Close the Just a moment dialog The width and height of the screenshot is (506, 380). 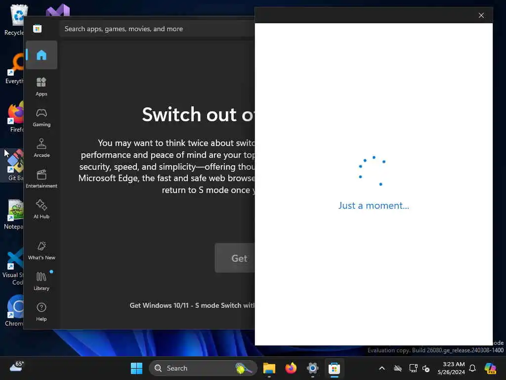click(x=481, y=15)
